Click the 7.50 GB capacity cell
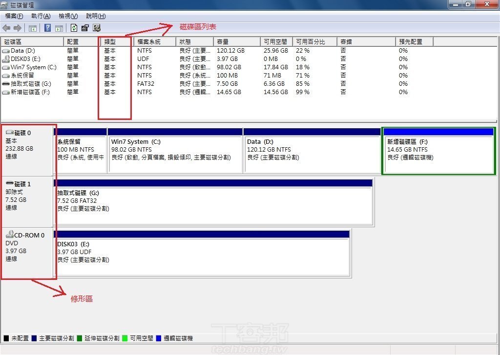 click(228, 84)
